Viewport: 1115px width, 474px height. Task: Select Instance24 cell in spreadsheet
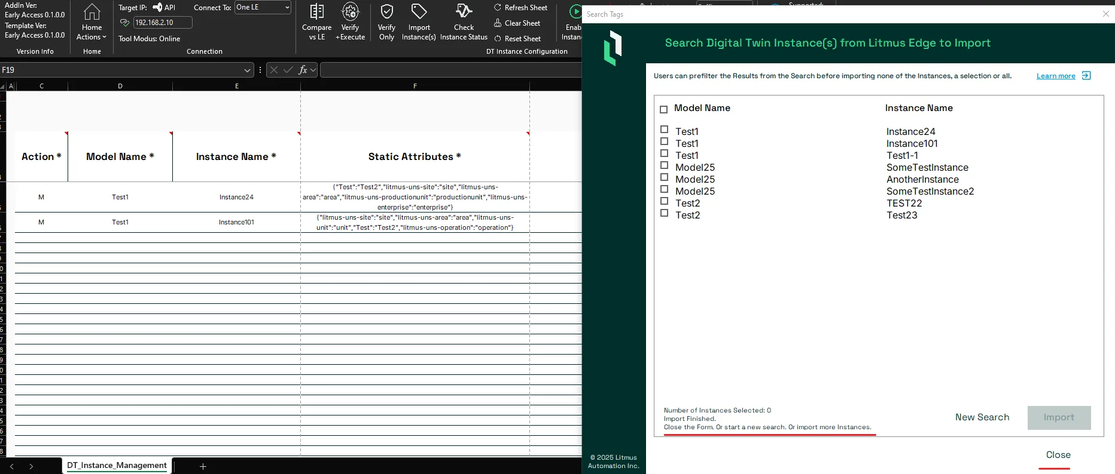236,197
